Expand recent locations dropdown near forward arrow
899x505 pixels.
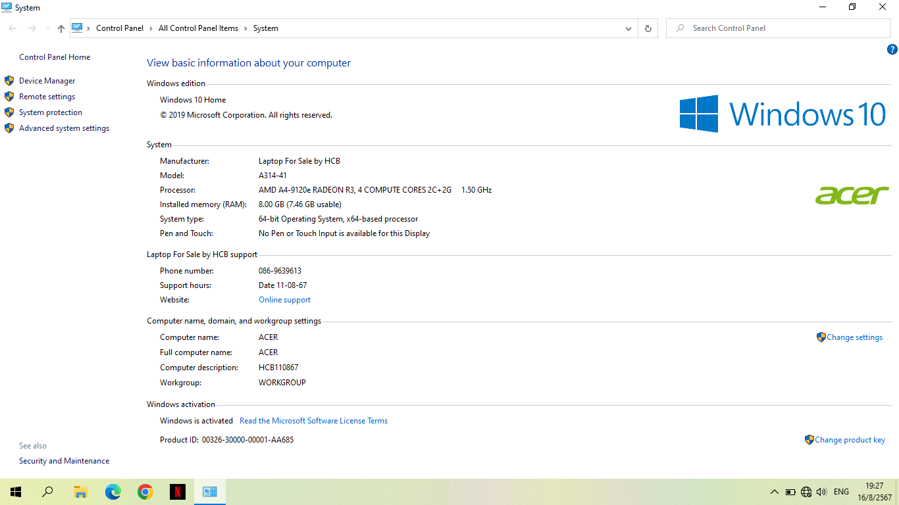47,28
